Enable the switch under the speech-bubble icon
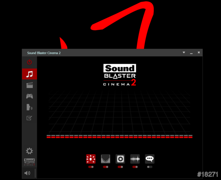 [150, 167]
